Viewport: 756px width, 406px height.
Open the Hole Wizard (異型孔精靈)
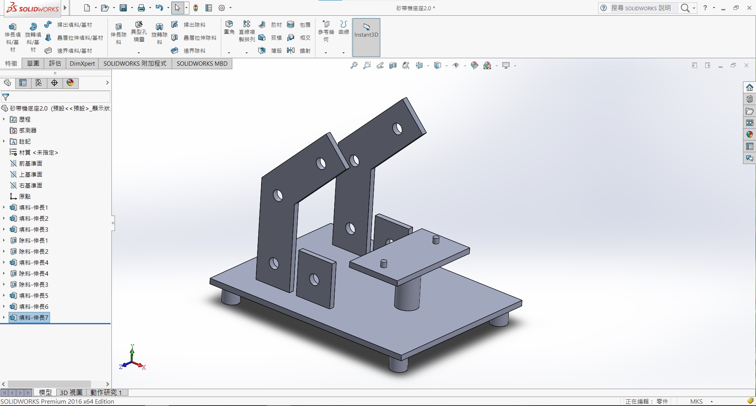point(139,31)
